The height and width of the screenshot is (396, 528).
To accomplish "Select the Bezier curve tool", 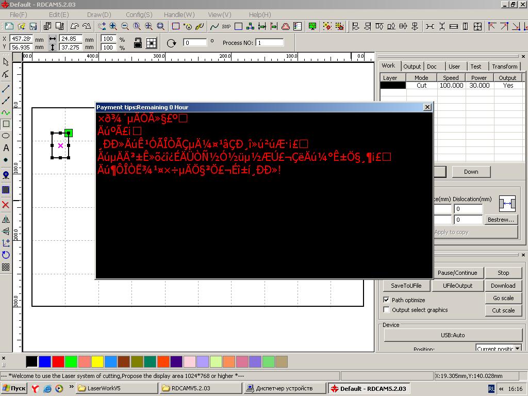I will click(6, 112).
